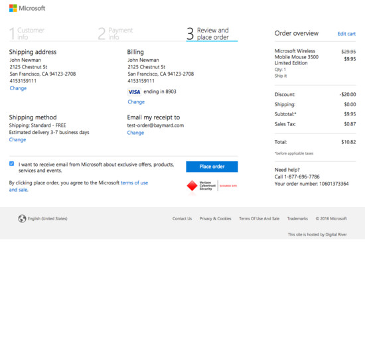Open Trademarks footer link
The width and height of the screenshot is (365, 359).
click(x=297, y=218)
